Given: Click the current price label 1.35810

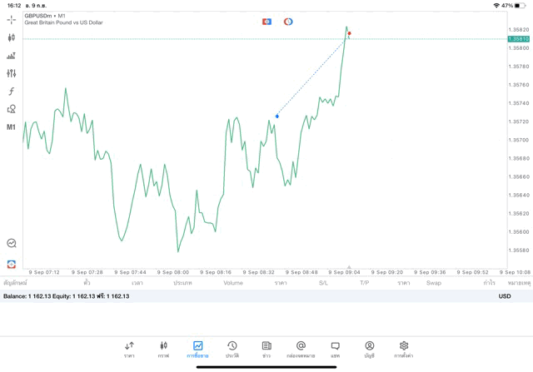Looking at the screenshot, I should coord(517,39).
